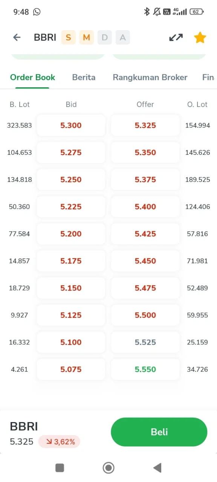Select the Order Book tab
Viewport: 217px width, 482px height.
(x=32, y=77)
